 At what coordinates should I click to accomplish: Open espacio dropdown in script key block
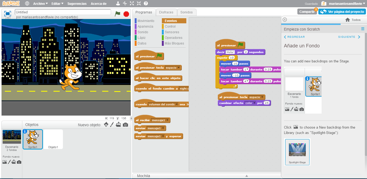[256, 97]
